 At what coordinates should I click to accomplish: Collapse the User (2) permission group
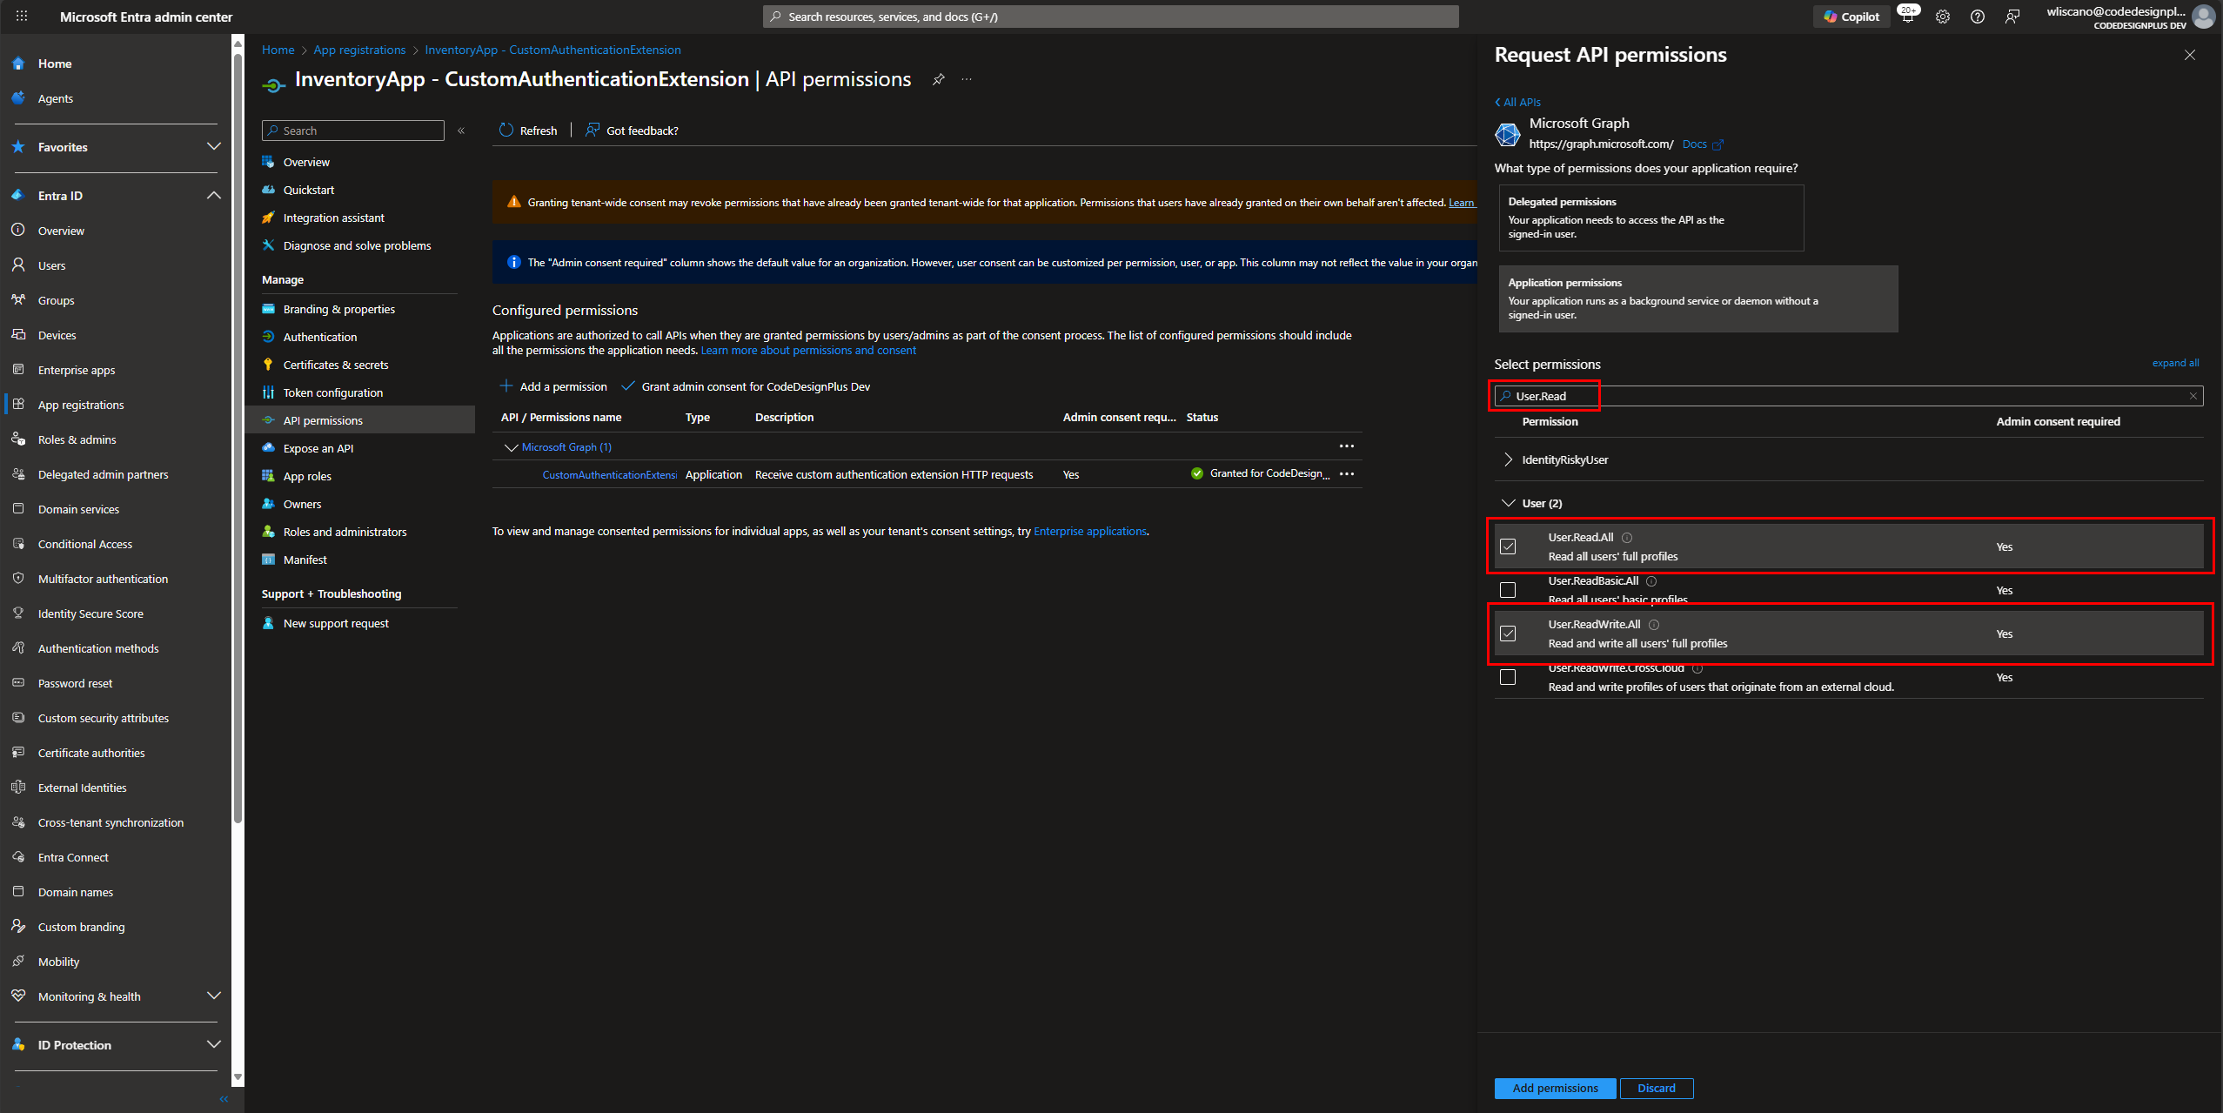[x=1509, y=503]
